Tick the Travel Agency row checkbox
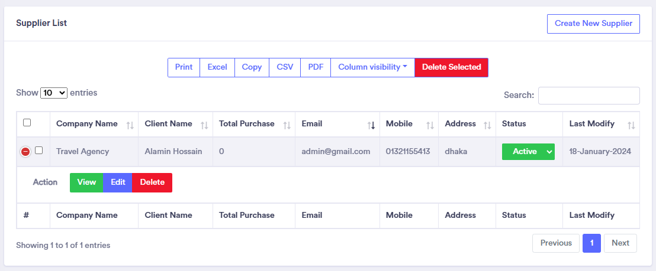The width and height of the screenshot is (656, 271). 39,151
